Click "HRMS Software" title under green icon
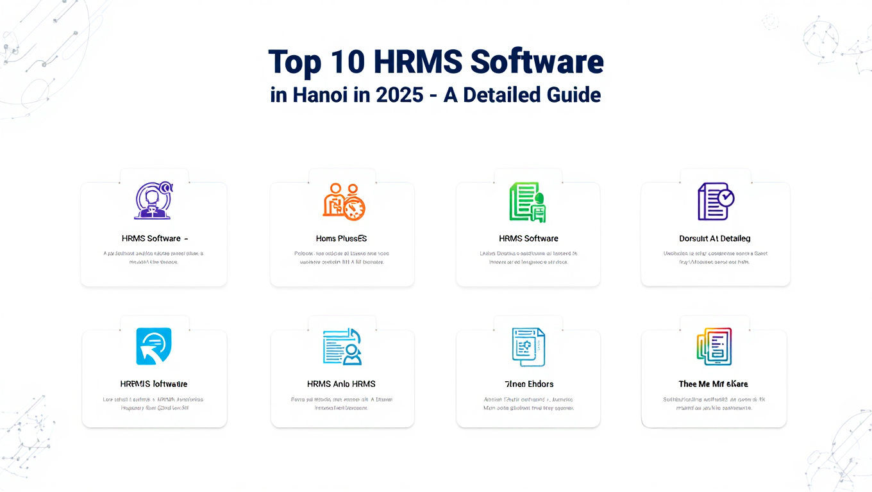The height and width of the screenshot is (492, 872). pos(528,238)
